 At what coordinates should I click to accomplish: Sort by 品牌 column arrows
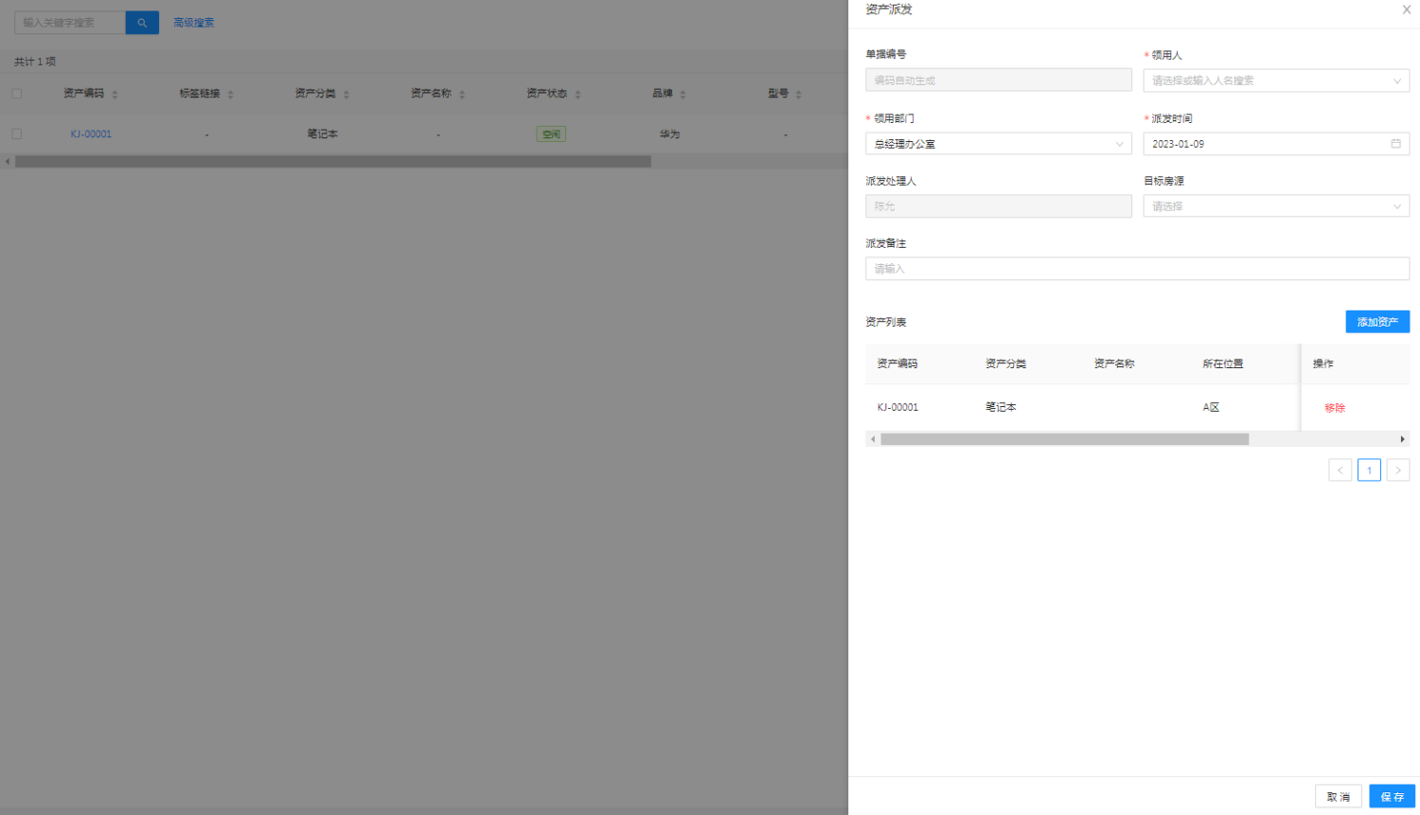683,95
